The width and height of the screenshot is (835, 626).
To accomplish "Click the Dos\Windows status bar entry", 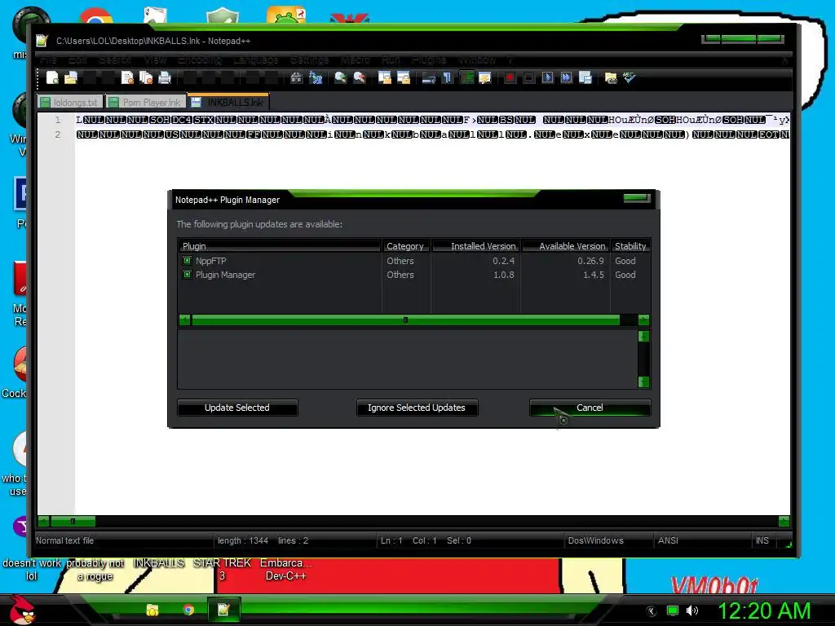I will click(595, 540).
